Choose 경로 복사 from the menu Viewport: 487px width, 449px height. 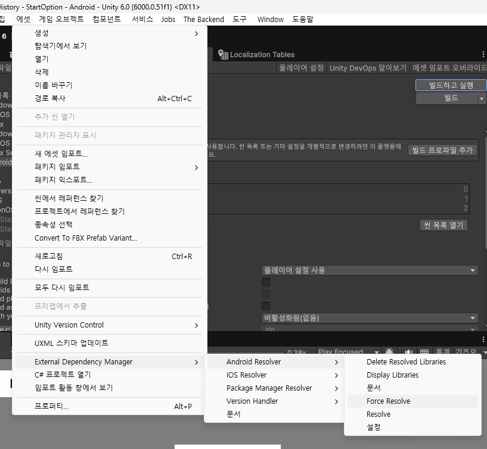110,98
